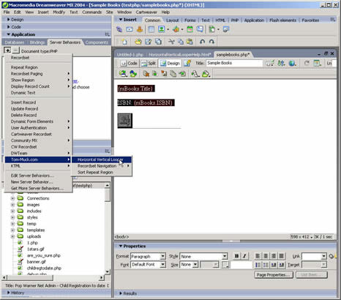341x300 pixels.
Task: Toggle Align Right in Properties panel
Action: [274, 256]
